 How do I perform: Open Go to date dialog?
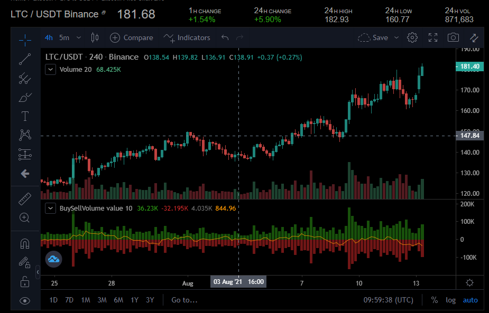pyautogui.click(x=184, y=300)
